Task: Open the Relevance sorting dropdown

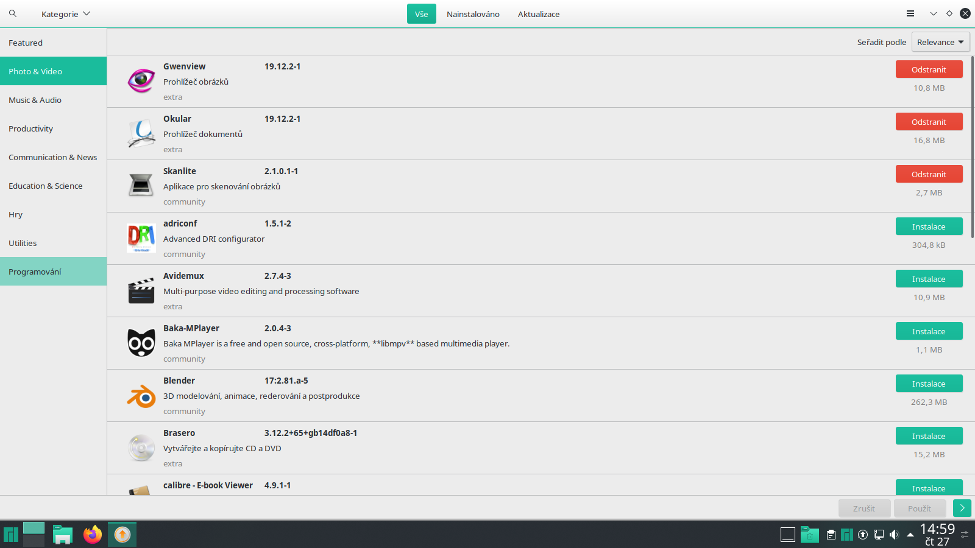Action: point(940,41)
